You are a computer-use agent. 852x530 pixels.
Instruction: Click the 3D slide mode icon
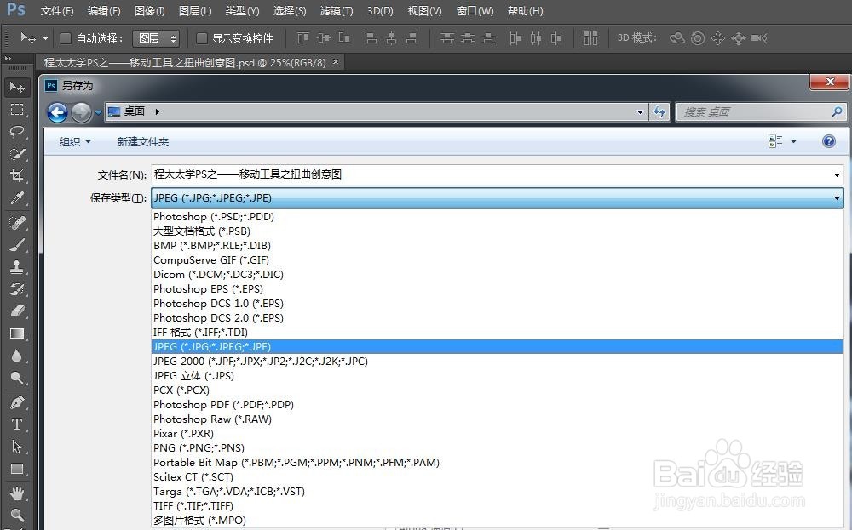pyautogui.click(x=738, y=38)
